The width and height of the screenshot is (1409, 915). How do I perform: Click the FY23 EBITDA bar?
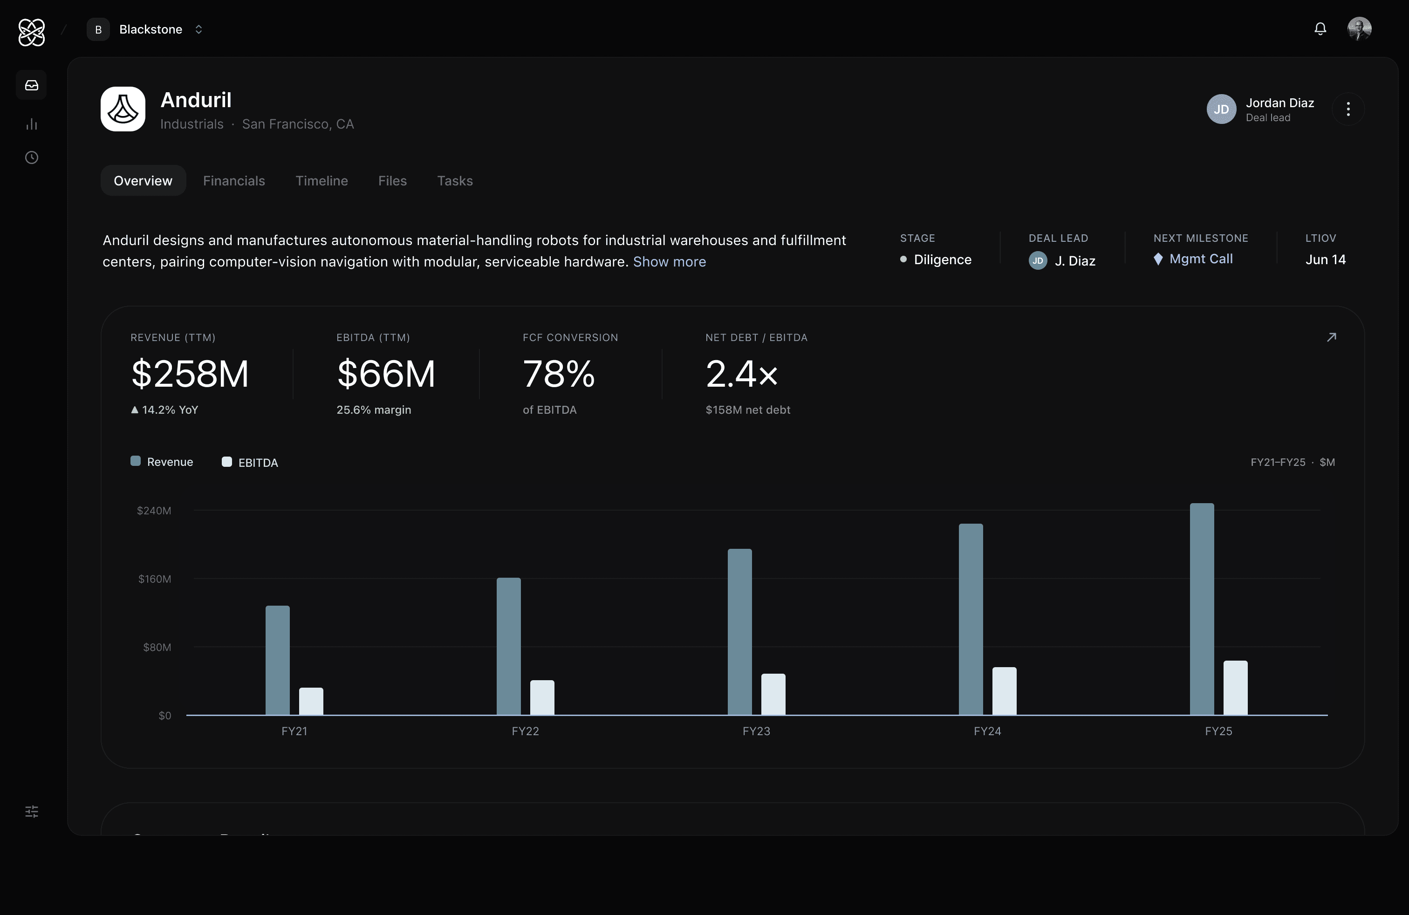[x=773, y=694]
